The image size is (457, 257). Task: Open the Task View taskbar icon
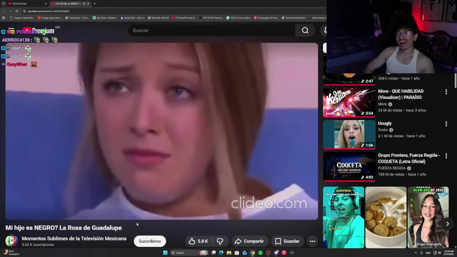coord(213,253)
